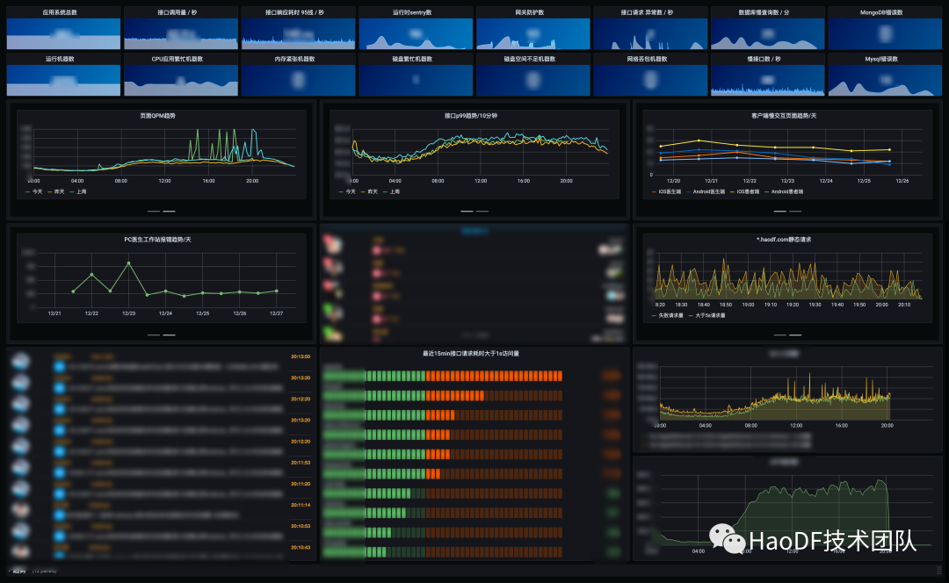Click the CPU应用繁忙机器数 panel title
This screenshot has width=949, height=583.
pos(177,59)
